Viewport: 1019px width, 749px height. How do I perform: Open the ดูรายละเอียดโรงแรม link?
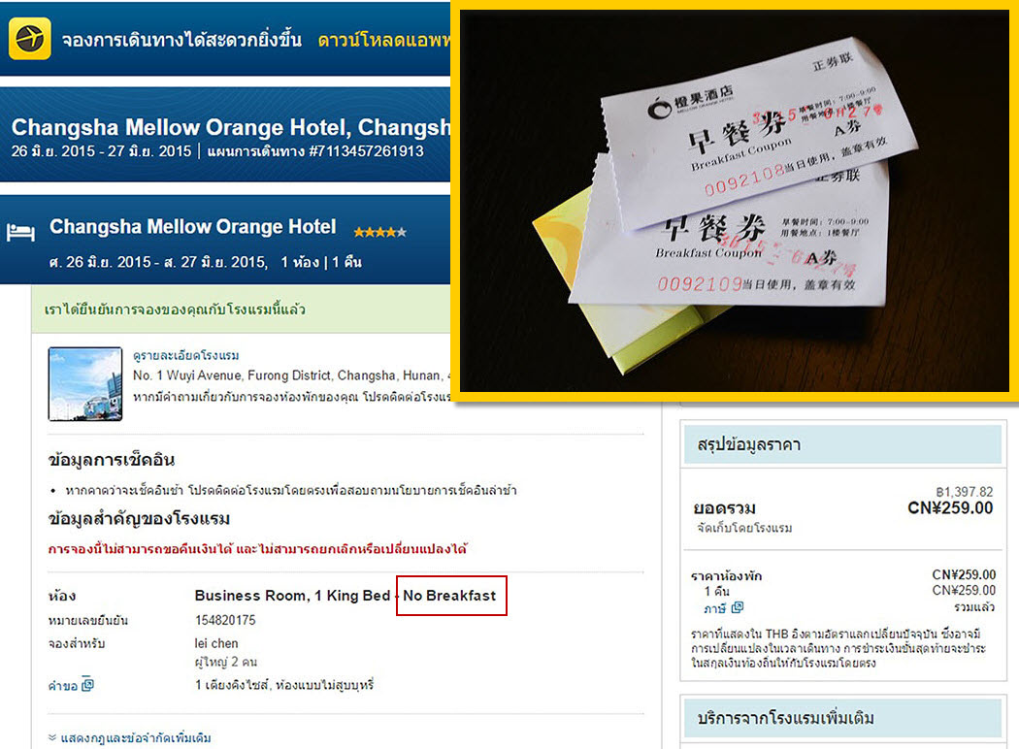pyautogui.click(x=186, y=355)
